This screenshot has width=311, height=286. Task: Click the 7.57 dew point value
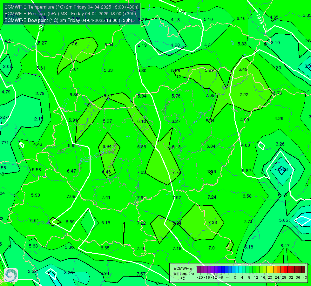point(141,274)
